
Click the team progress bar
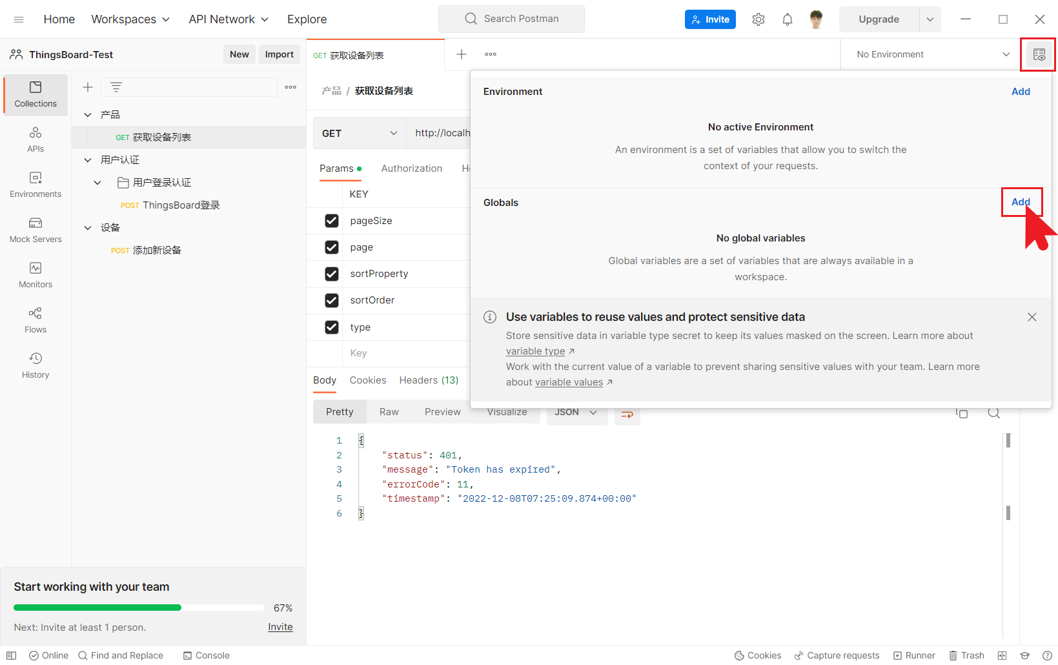pyautogui.click(x=139, y=608)
